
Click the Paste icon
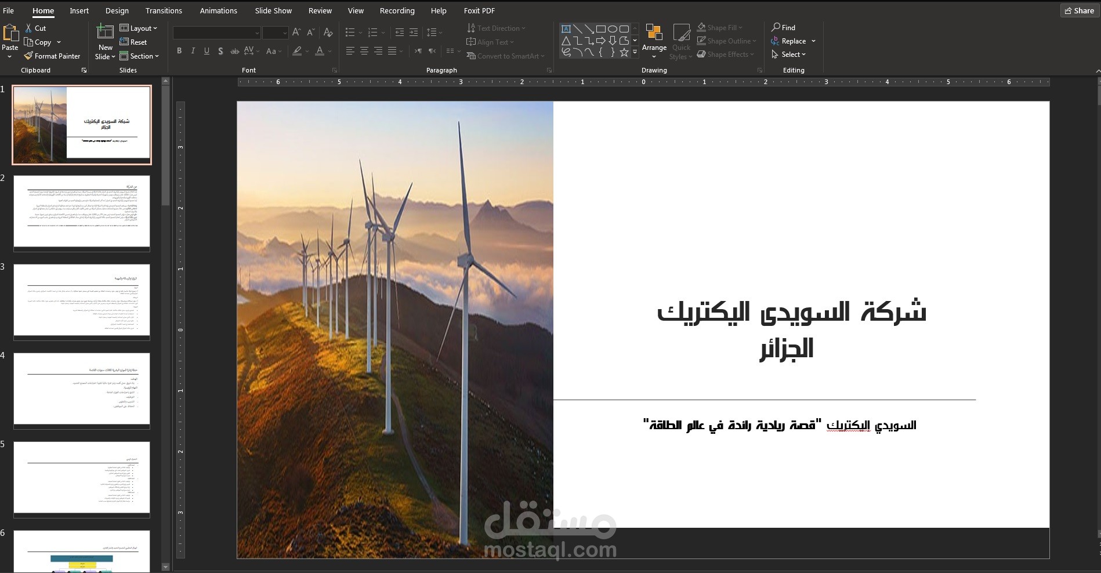click(10, 34)
